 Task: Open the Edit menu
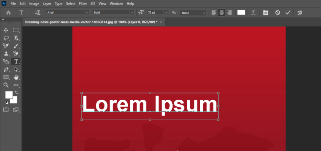[x=23, y=4]
